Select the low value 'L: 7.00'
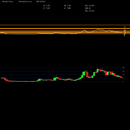This screenshot has width=130, height=130. tap(67, 8)
